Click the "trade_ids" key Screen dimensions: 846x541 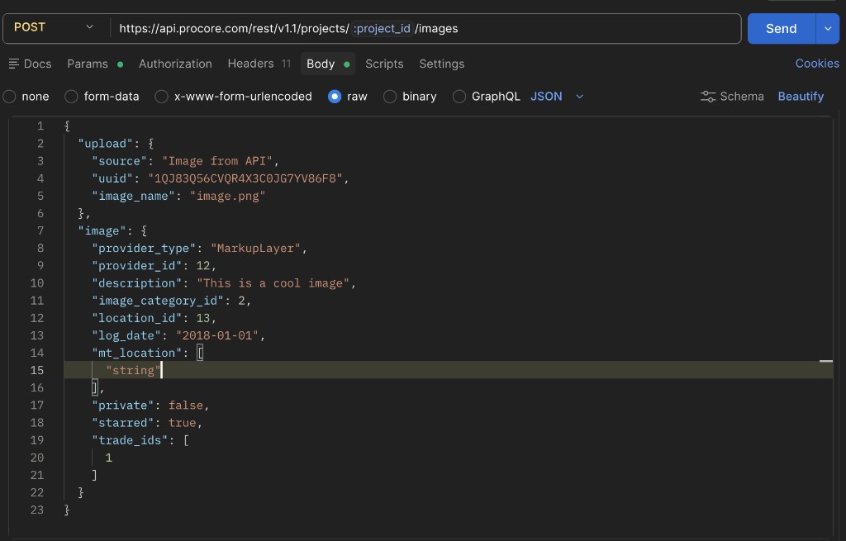pos(130,440)
